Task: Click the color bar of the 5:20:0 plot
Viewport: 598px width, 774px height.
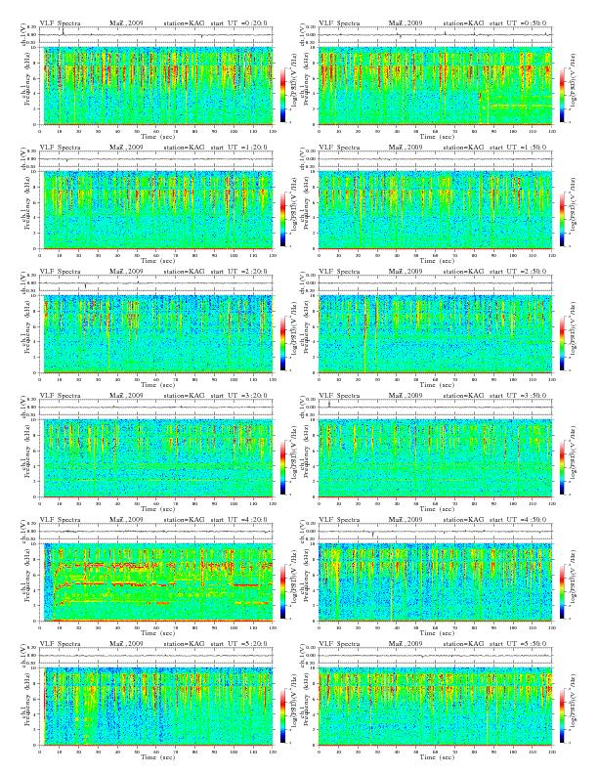Action: point(282,715)
